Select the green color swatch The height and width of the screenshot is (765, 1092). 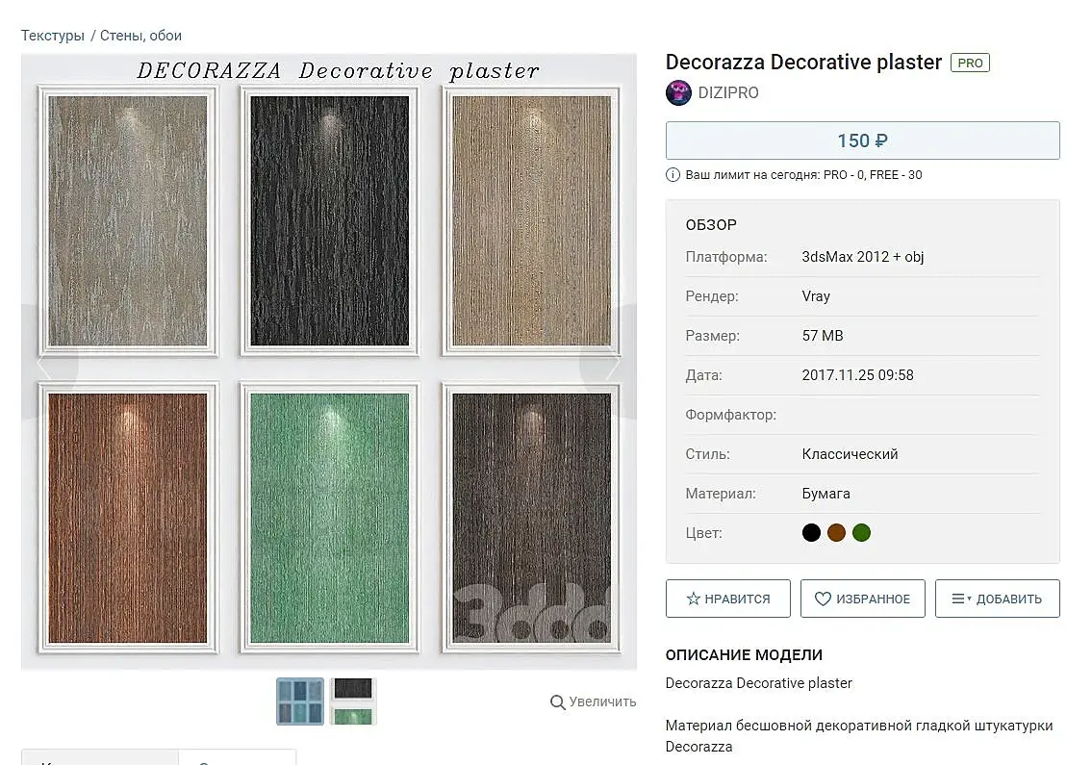(x=861, y=533)
